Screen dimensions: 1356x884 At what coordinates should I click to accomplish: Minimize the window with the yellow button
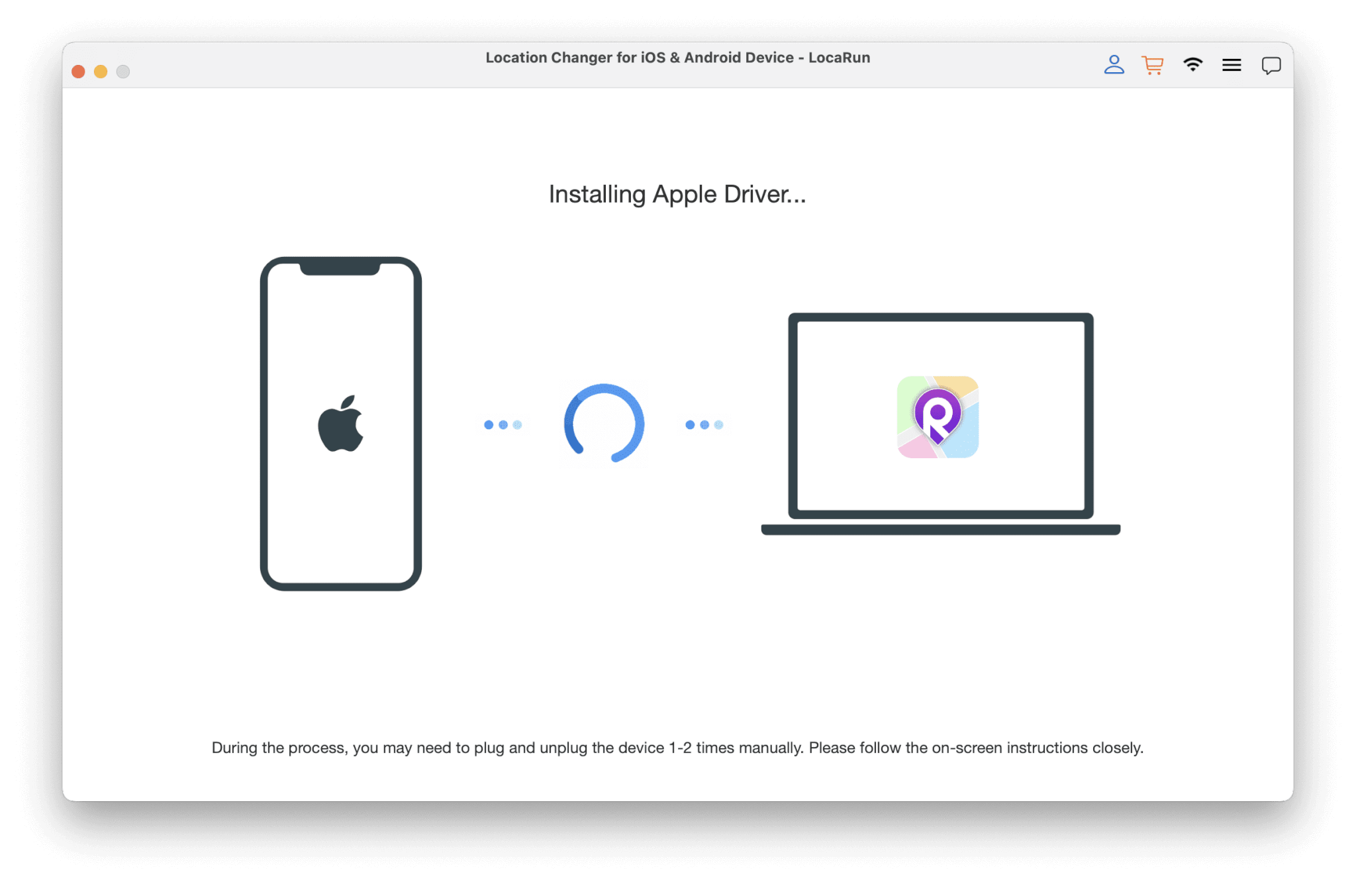point(101,72)
